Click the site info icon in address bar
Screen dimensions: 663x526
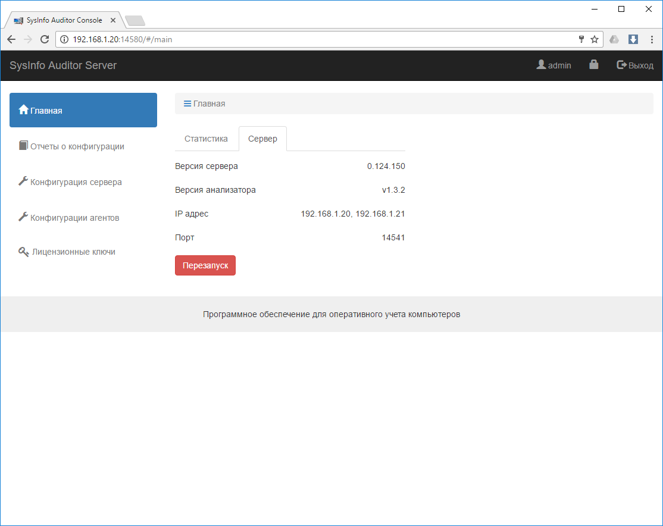point(64,39)
